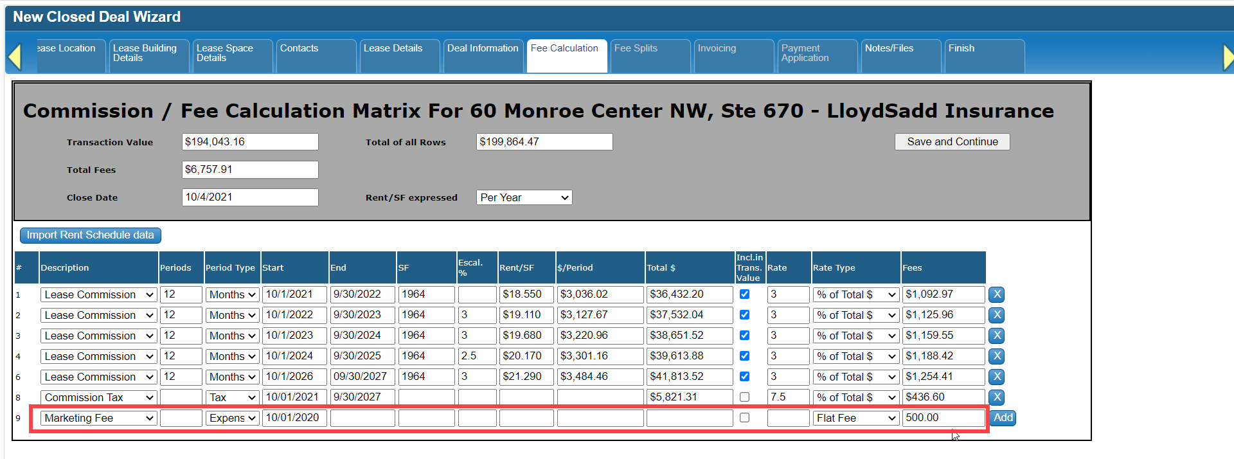Remove row 2 using the X icon
Viewport: 1234px width, 459px height.
click(996, 315)
